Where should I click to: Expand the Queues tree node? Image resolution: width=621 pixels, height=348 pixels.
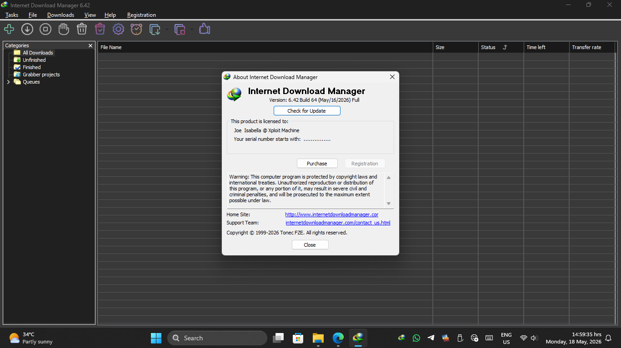coord(8,82)
